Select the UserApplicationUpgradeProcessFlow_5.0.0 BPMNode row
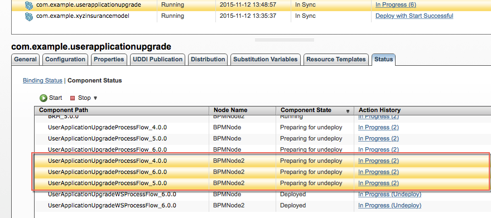 pos(262,139)
